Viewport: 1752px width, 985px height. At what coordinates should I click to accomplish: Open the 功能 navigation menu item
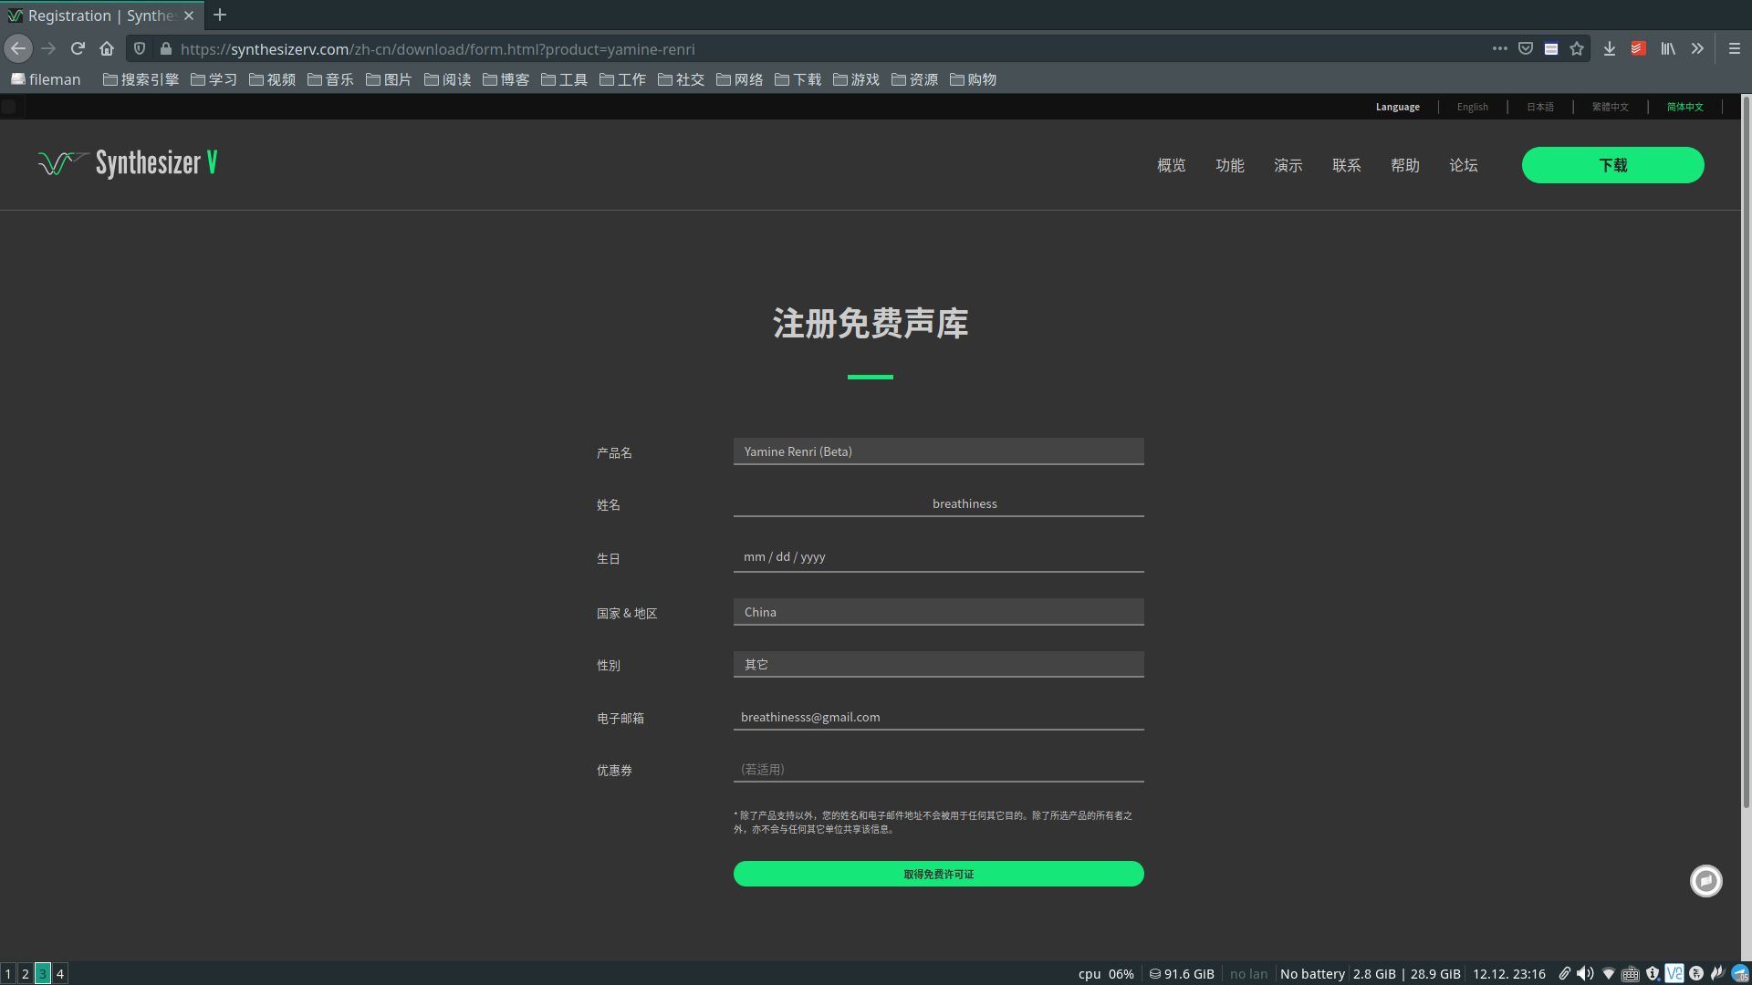click(x=1229, y=165)
